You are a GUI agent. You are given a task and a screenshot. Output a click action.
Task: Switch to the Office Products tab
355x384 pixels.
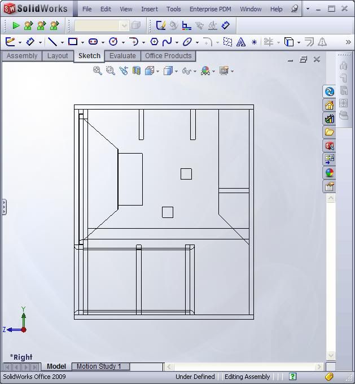(x=168, y=56)
